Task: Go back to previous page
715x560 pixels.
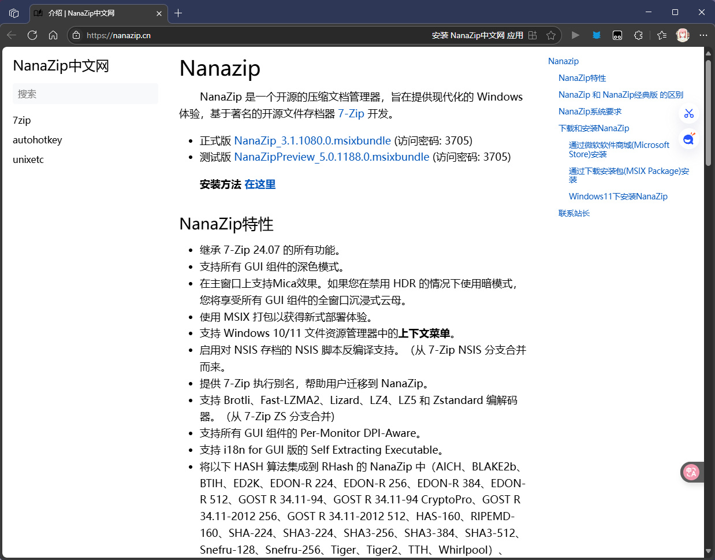Action: click(x=12, y=35)
